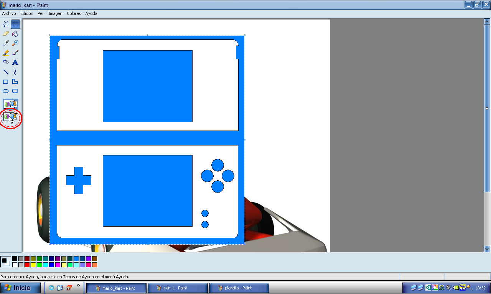This screenshot has height=294, width=491.
Task: Click the vertical scrollbar down arrow
Action: pos(487,249)
